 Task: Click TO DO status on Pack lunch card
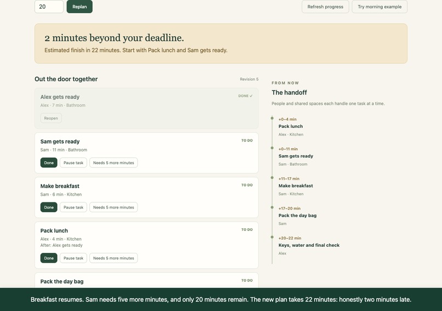point(247,229)
